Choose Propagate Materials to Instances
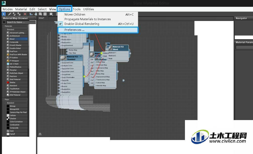253x154 pixels. tap(98, 19)
